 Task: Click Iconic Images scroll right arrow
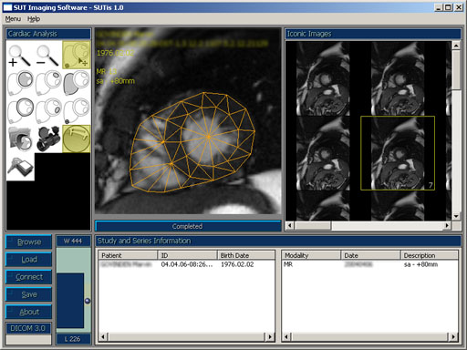tap(447, 225)
